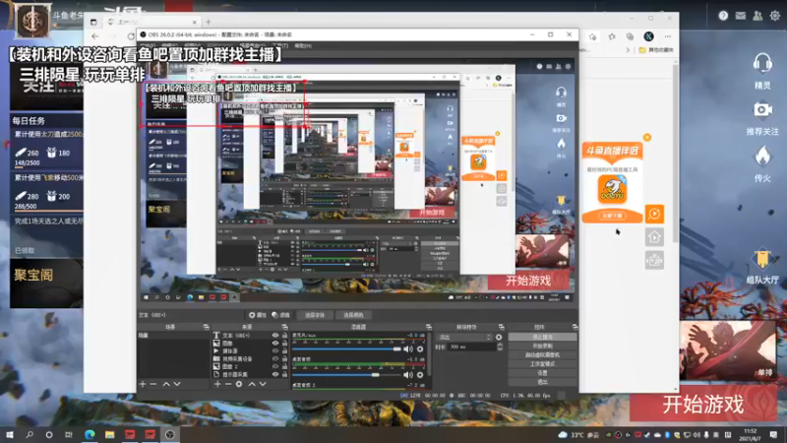This screenshot has width=787, height=443.
Task: Toggle visibility of 显示器采集 source
Action: 275,374
